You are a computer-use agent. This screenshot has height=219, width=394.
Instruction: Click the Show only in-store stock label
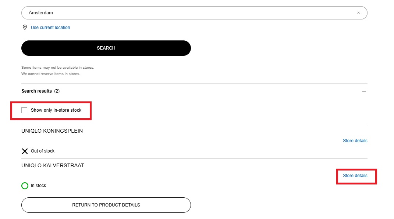(56, 110)
